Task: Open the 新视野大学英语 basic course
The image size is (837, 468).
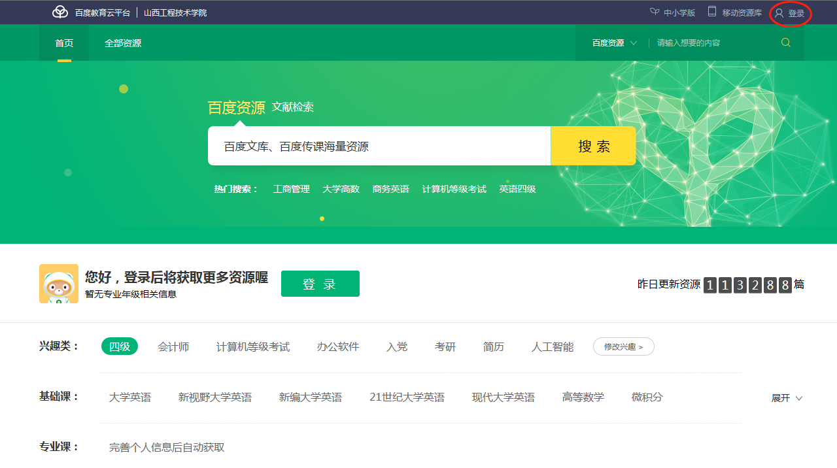Action: point(215,397)
